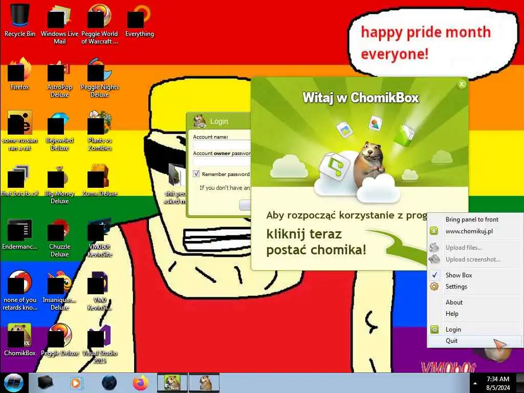524x393 pixels.
Task: Launch media player from taskbar
Action: 76,383
